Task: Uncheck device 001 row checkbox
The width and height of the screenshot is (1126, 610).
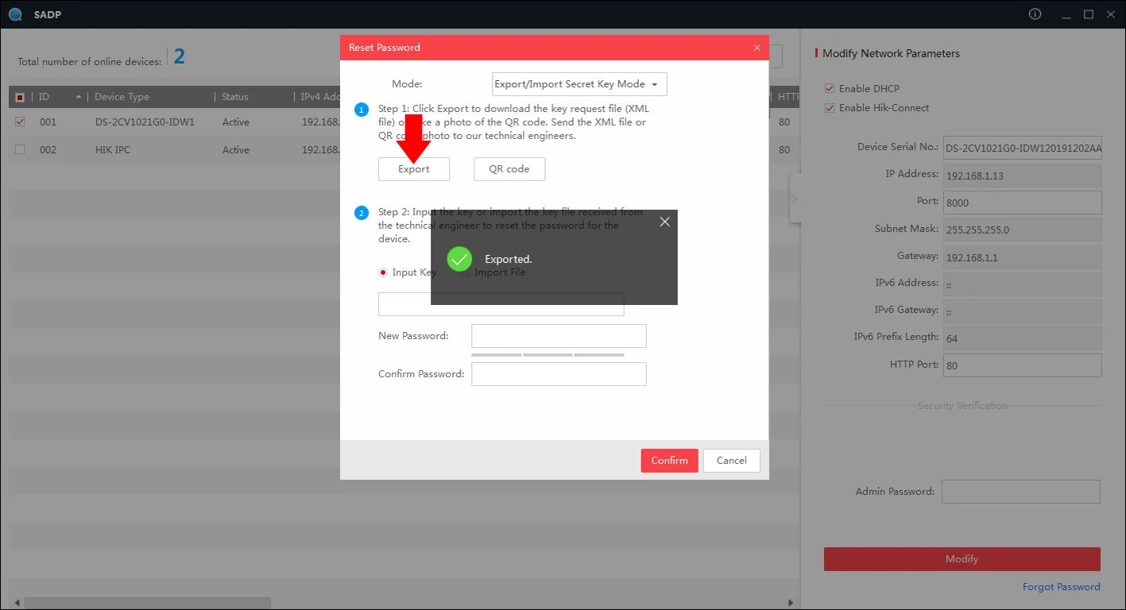Action: 20,122
